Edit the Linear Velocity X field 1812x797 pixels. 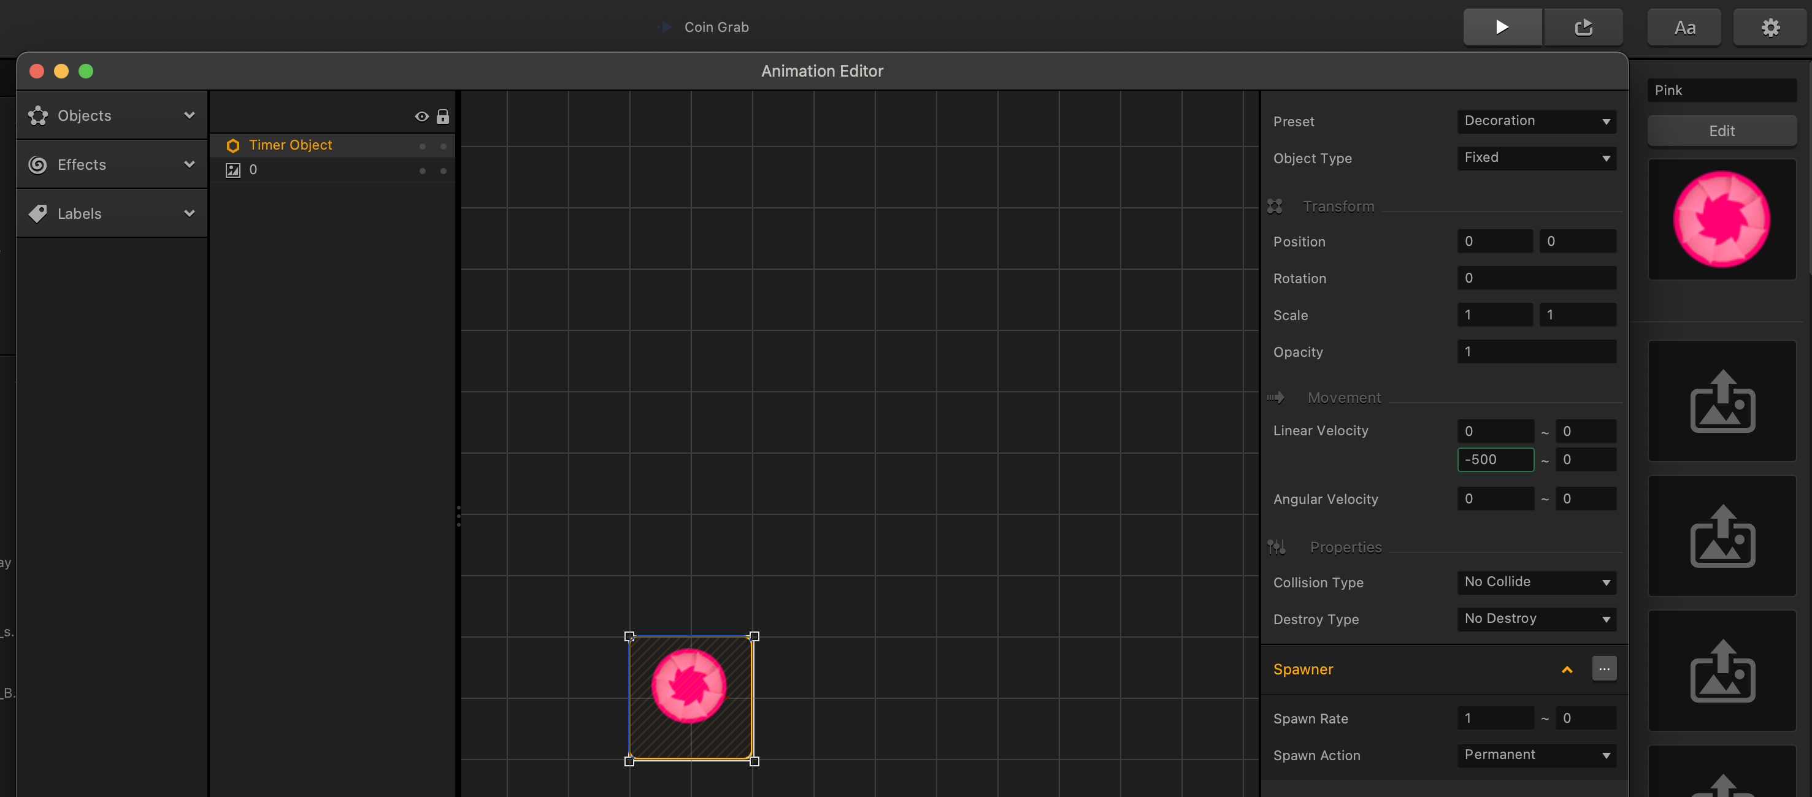pyautogui.click(x=1495, y=431)
